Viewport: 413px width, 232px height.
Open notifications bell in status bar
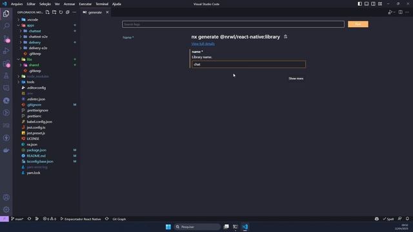pyautogui.click(x=407, y=219)
